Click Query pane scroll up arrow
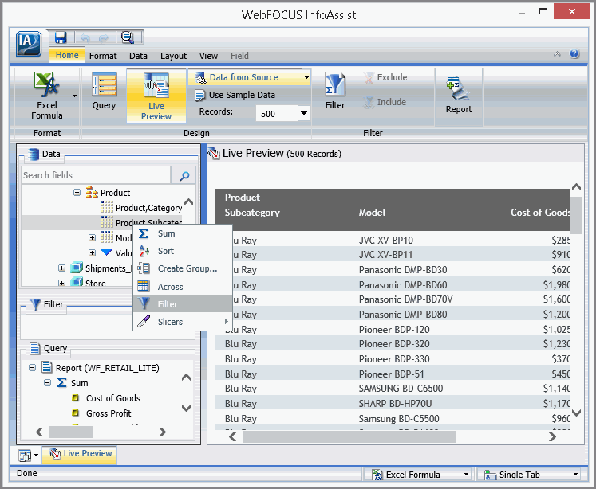 pos(186,377)
